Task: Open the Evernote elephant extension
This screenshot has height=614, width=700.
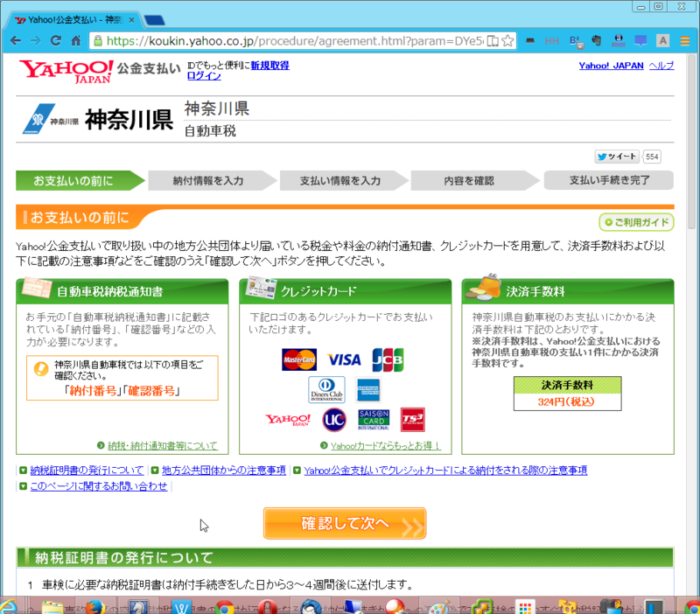Action: (597, 41)
